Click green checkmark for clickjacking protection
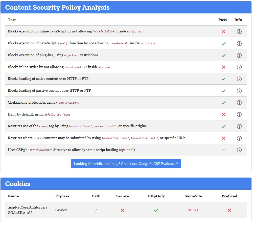 point(223,103)
